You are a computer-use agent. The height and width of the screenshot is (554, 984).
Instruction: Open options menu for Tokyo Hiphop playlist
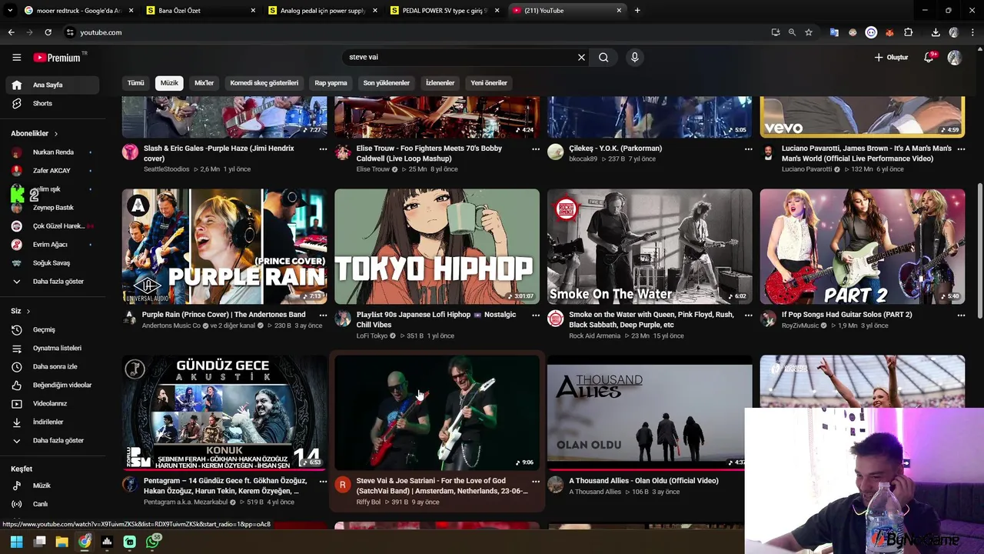(536, 315)
